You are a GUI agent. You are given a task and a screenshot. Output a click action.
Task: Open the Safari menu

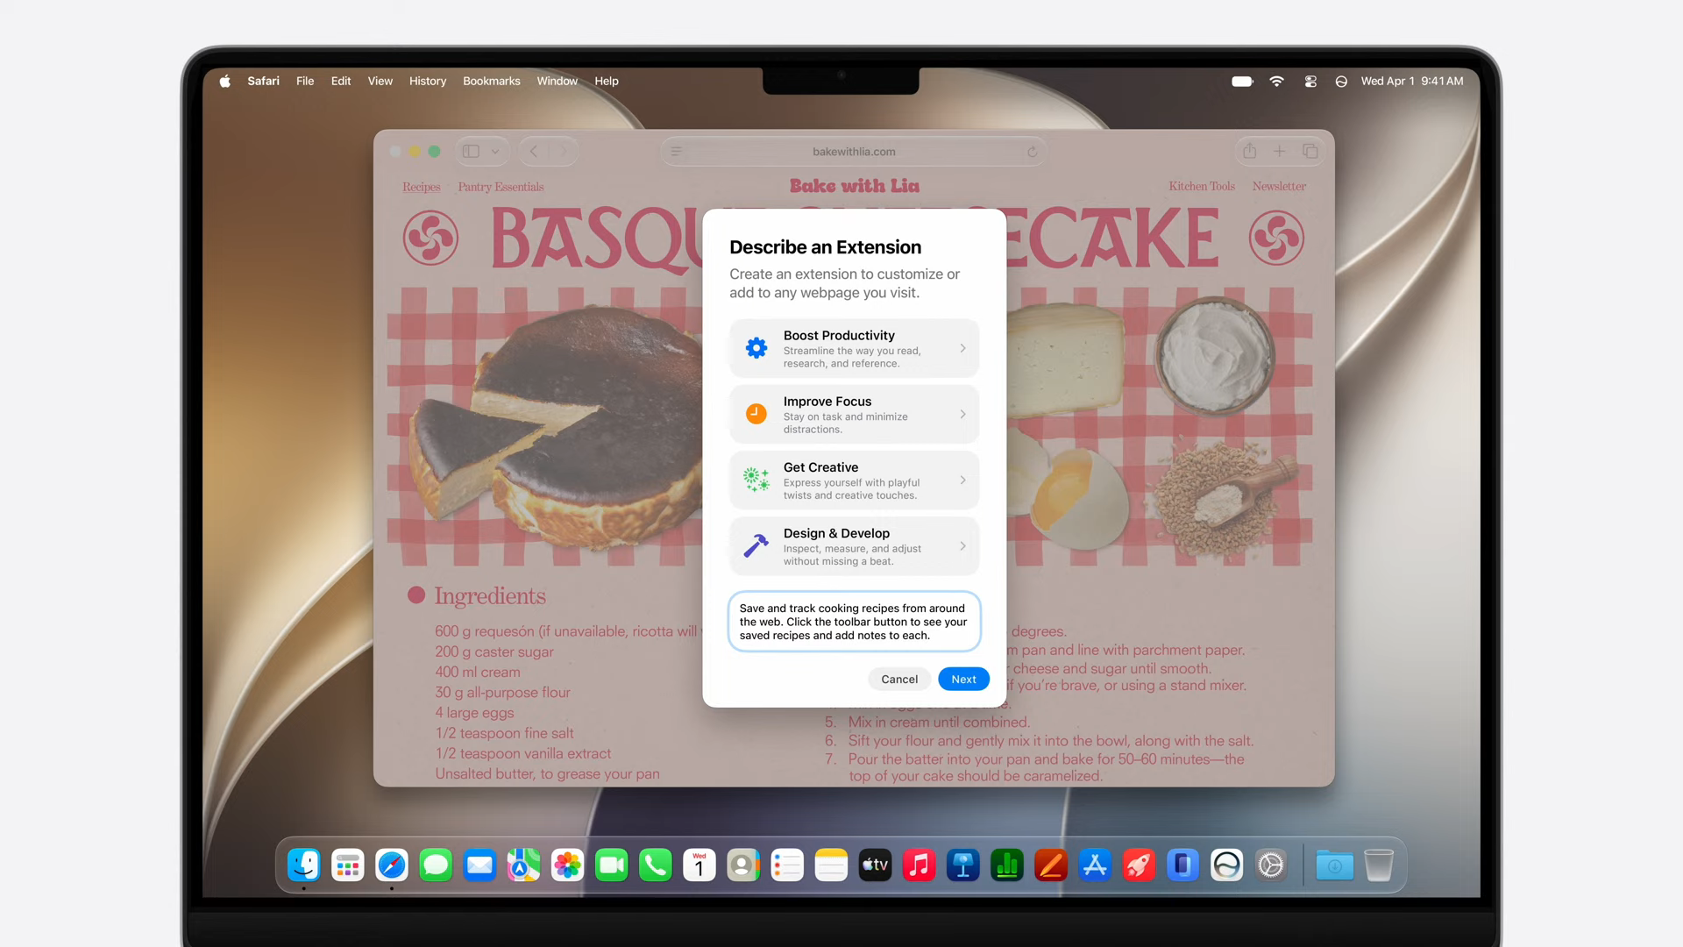point(263,81)
